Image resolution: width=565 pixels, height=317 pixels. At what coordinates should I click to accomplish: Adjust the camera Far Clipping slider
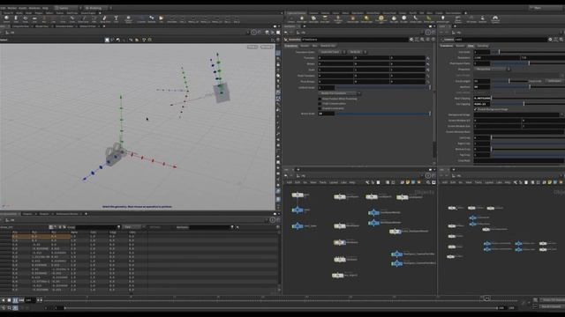528,104
